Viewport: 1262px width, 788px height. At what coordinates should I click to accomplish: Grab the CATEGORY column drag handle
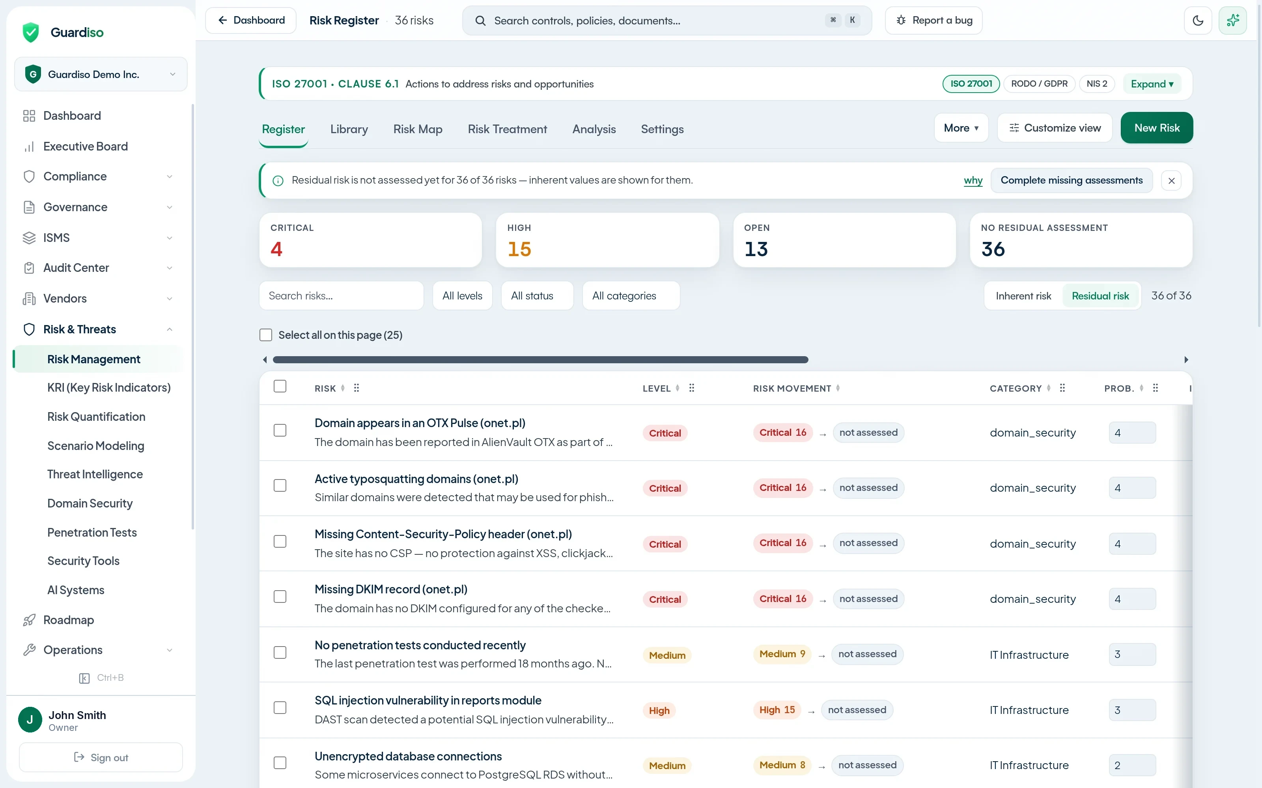1062,388
